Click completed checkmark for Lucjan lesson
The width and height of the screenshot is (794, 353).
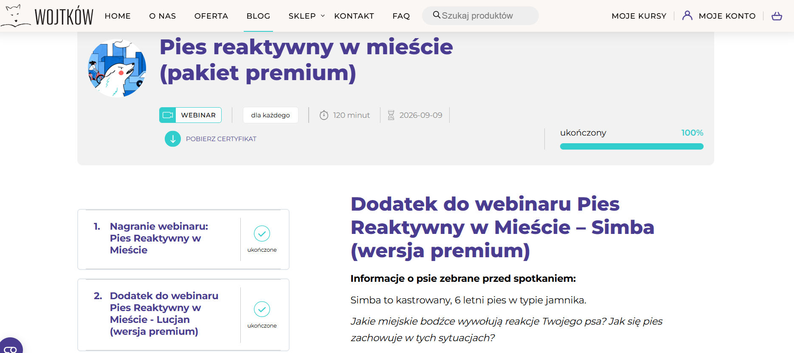coord(262,309)
